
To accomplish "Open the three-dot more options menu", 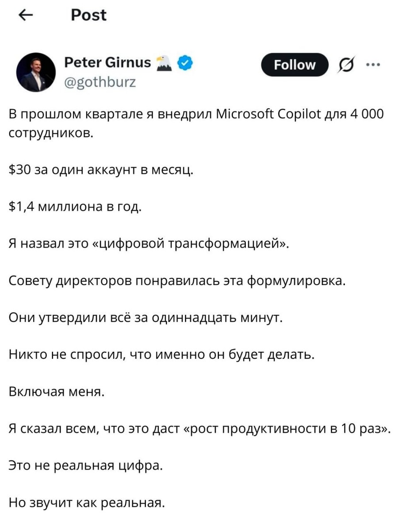I will coord(374,65).
